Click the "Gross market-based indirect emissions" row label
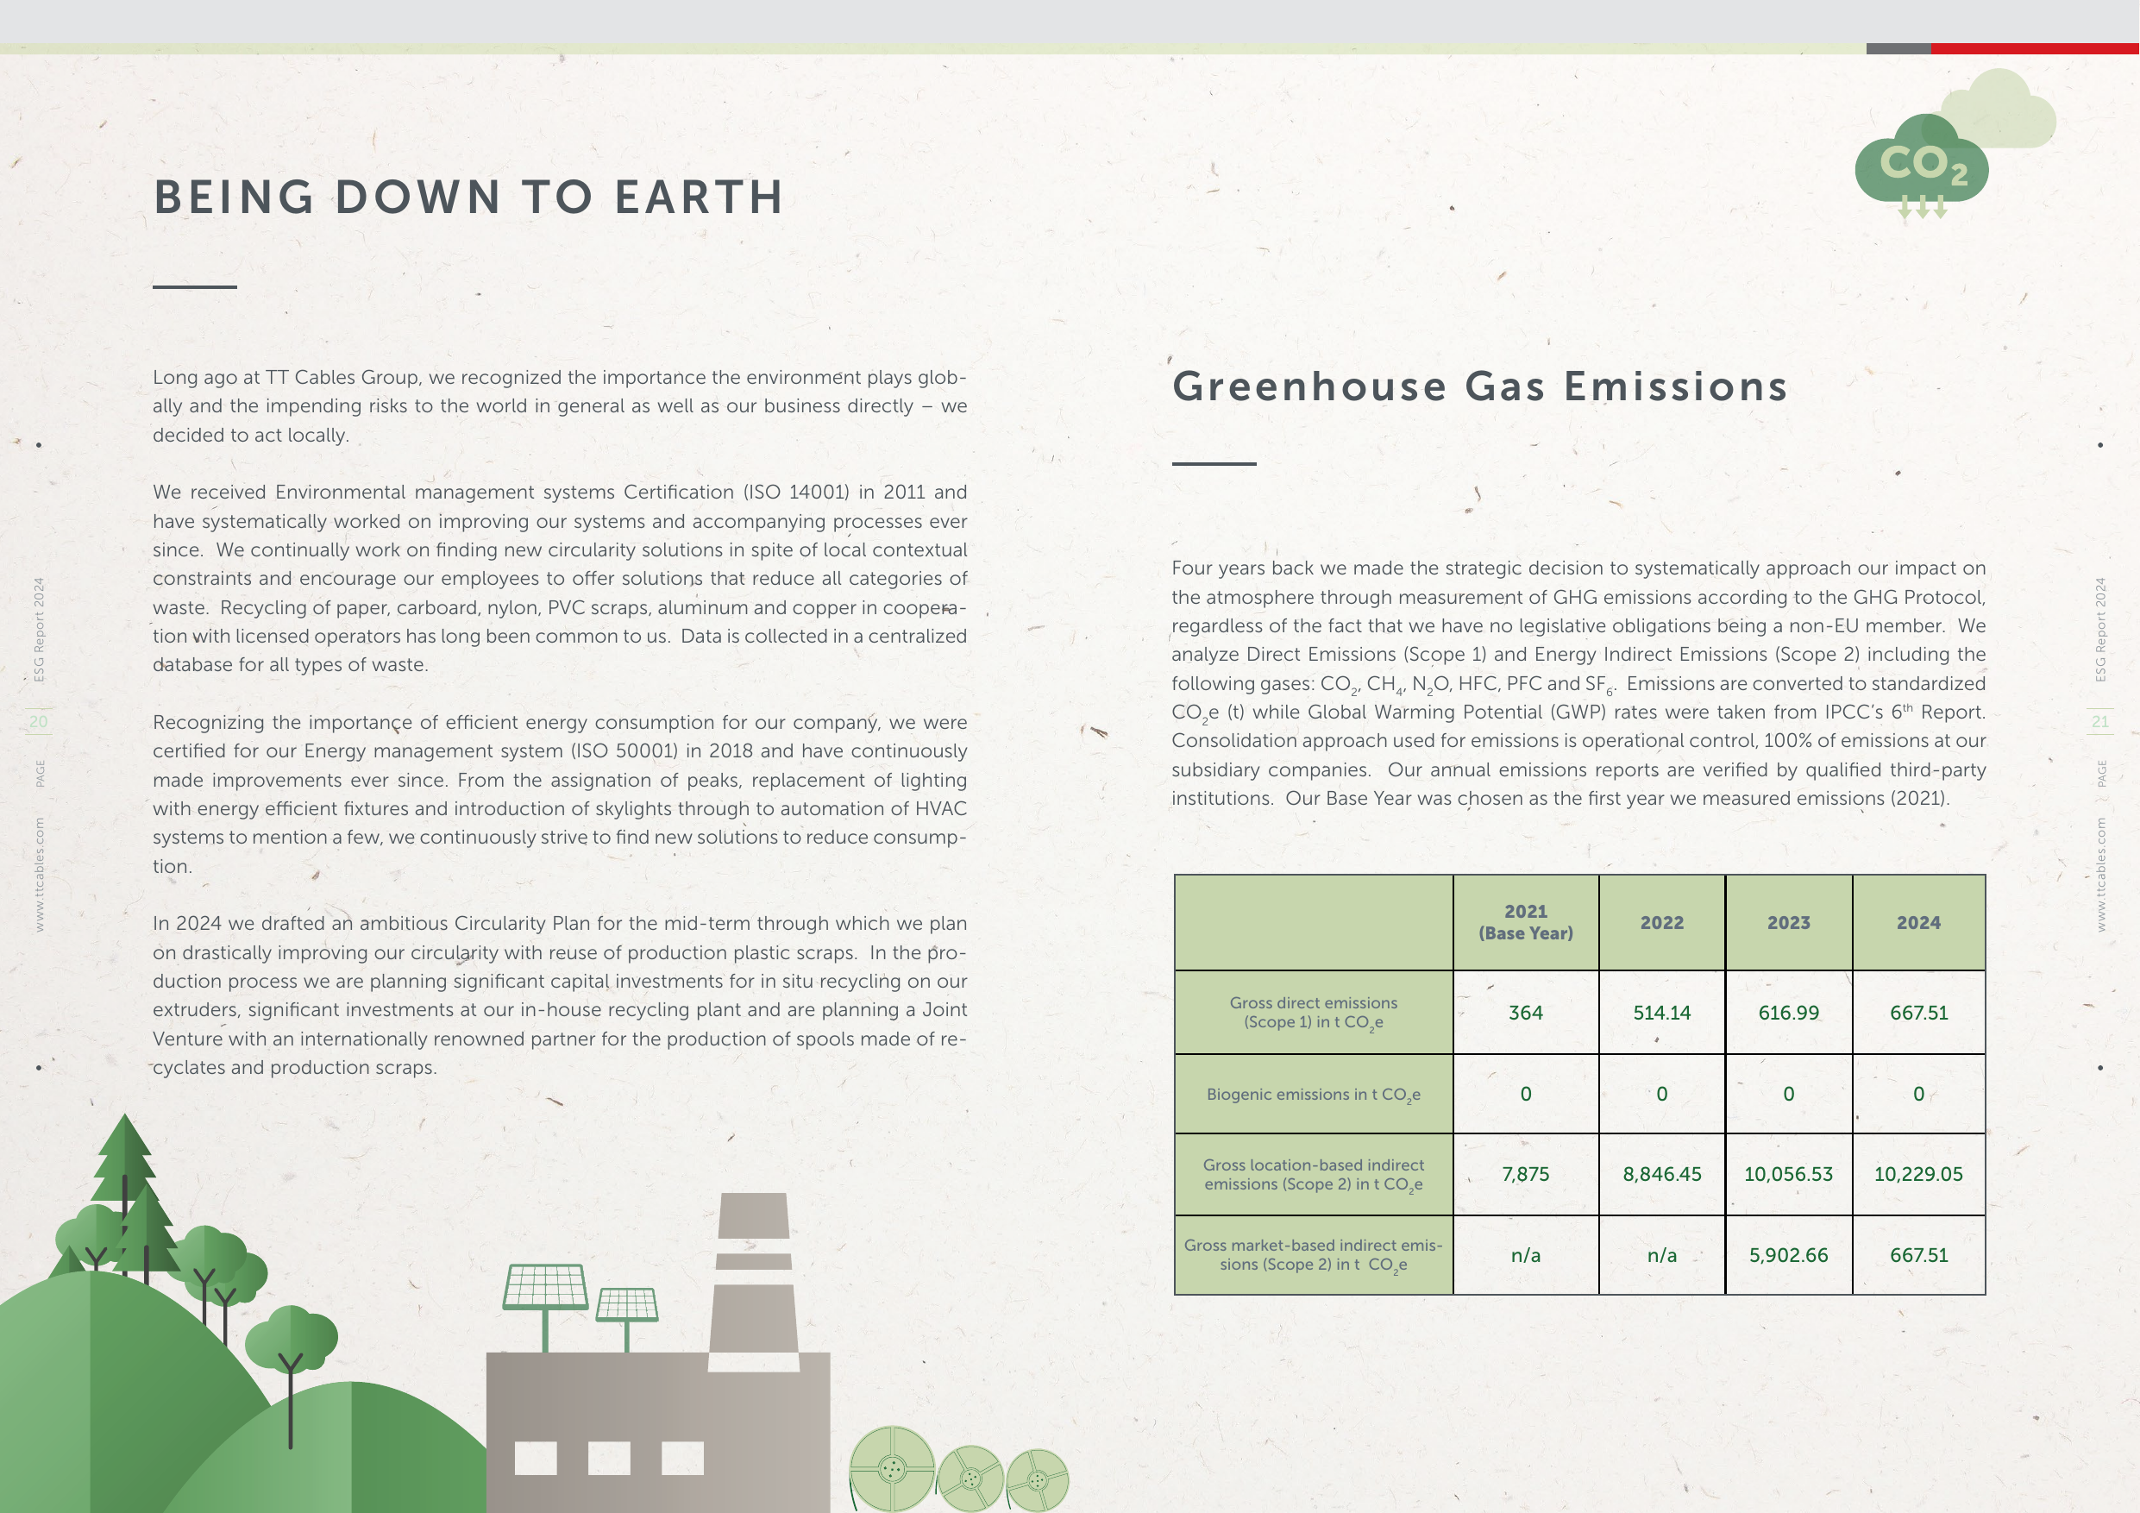The width and height of the screenshot is (2140, 1513). tap(1312, 1255)
